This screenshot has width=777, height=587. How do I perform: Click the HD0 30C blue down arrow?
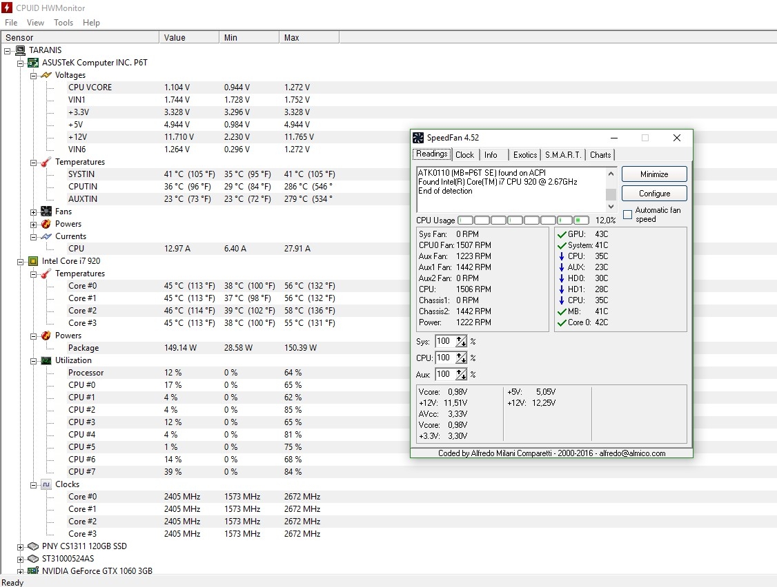[x=562, y=278]
